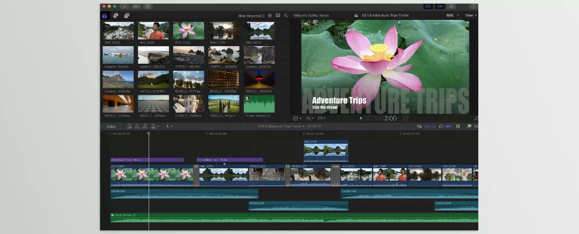Toggle the Browser panel visibility
579x234 pixels.
click(x=428, y=6)
